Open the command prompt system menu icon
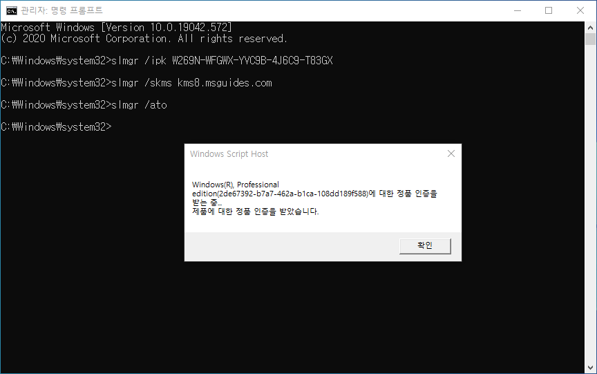The image size is (597, 374). coord(12,10)
